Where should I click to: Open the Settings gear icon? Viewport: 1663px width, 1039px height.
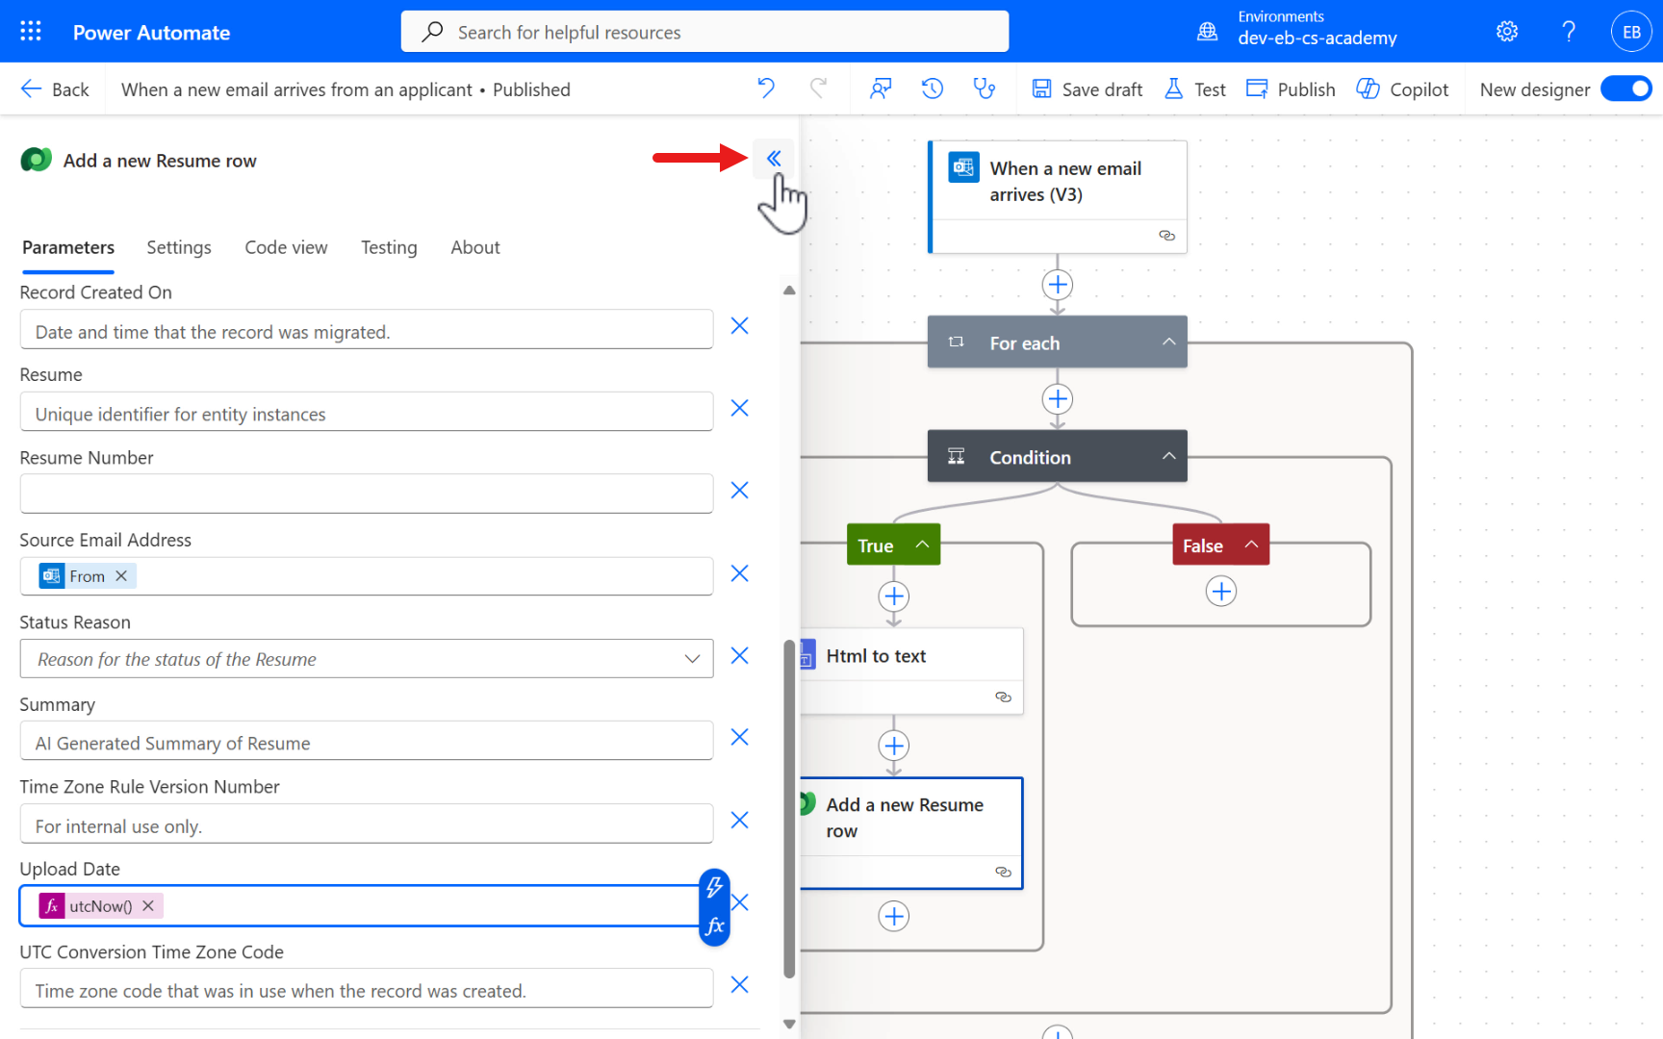[1507, 32]
